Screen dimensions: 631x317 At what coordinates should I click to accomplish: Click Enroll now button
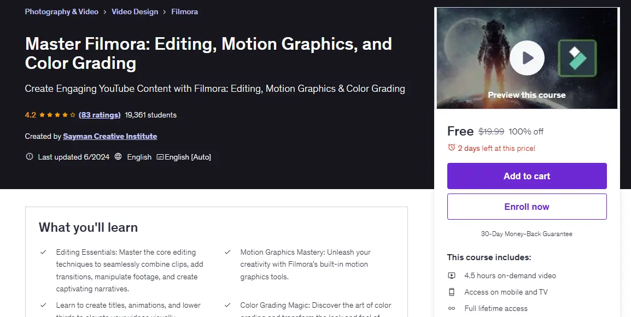[x=527, y=207]
